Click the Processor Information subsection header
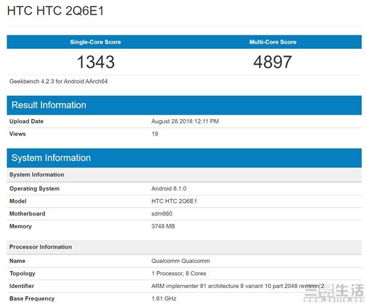 click(40, 247)
